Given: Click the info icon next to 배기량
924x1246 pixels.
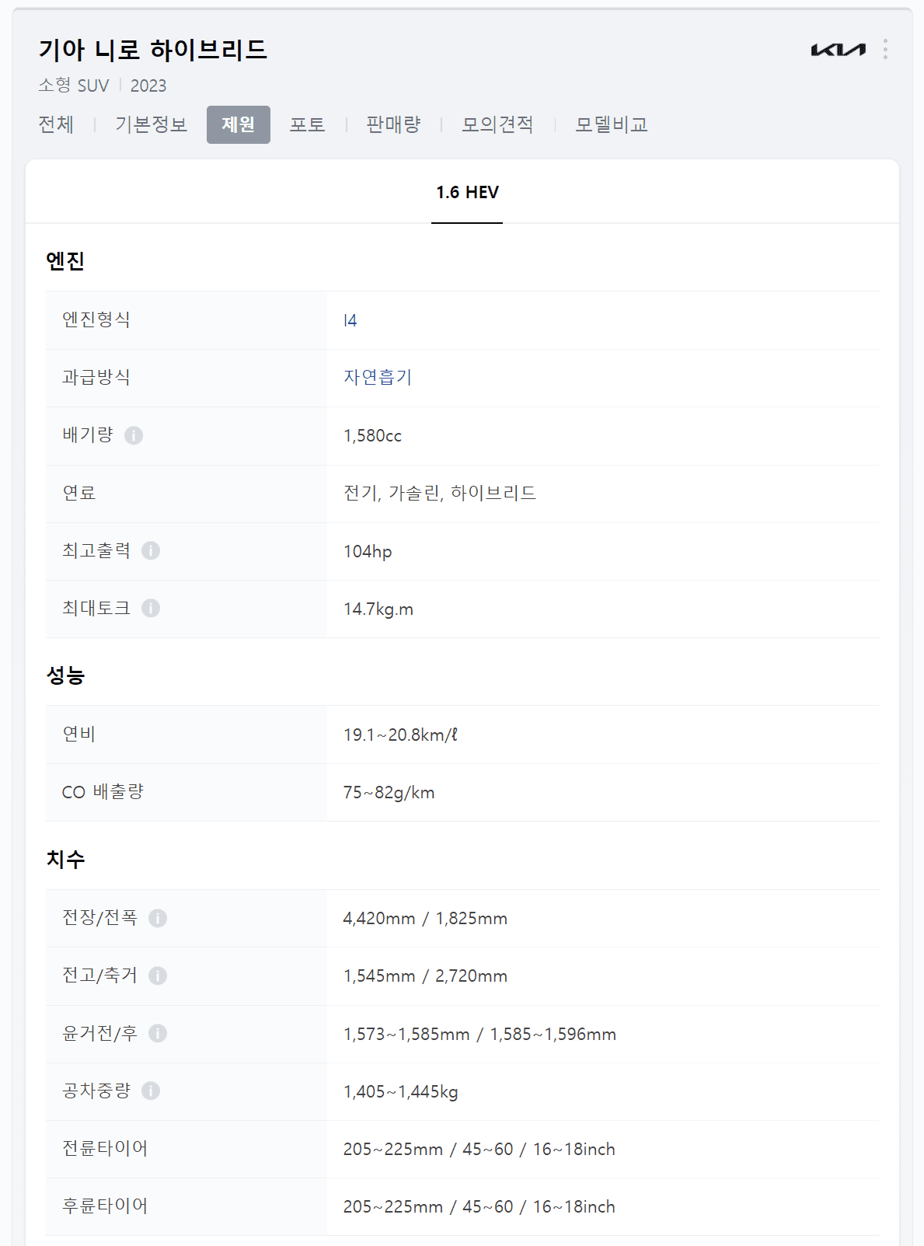Looking at the screenshot, I should click(x=137, y=436).
